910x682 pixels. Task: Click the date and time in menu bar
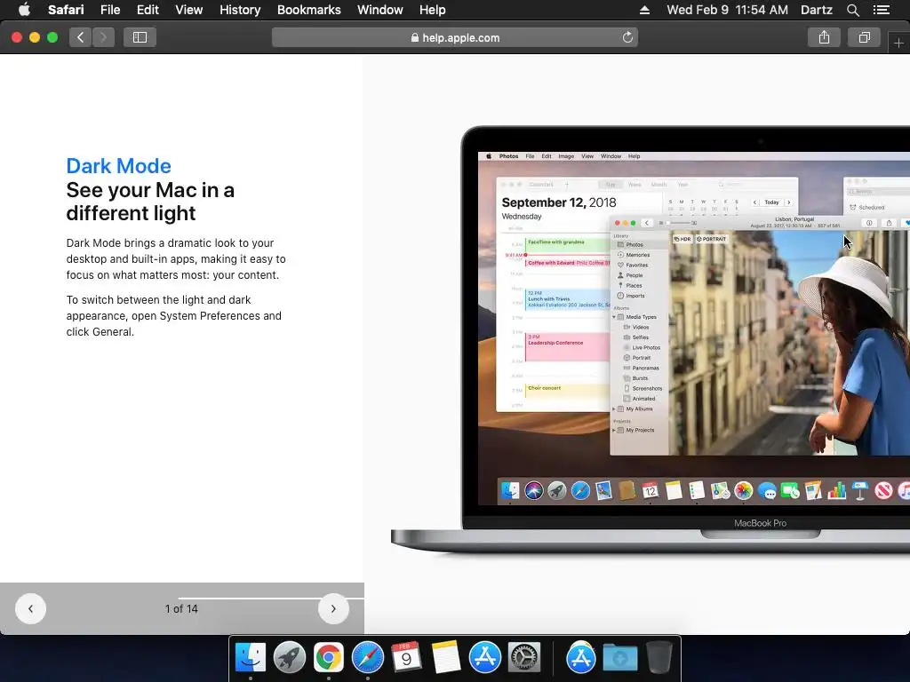pos(727,10)
